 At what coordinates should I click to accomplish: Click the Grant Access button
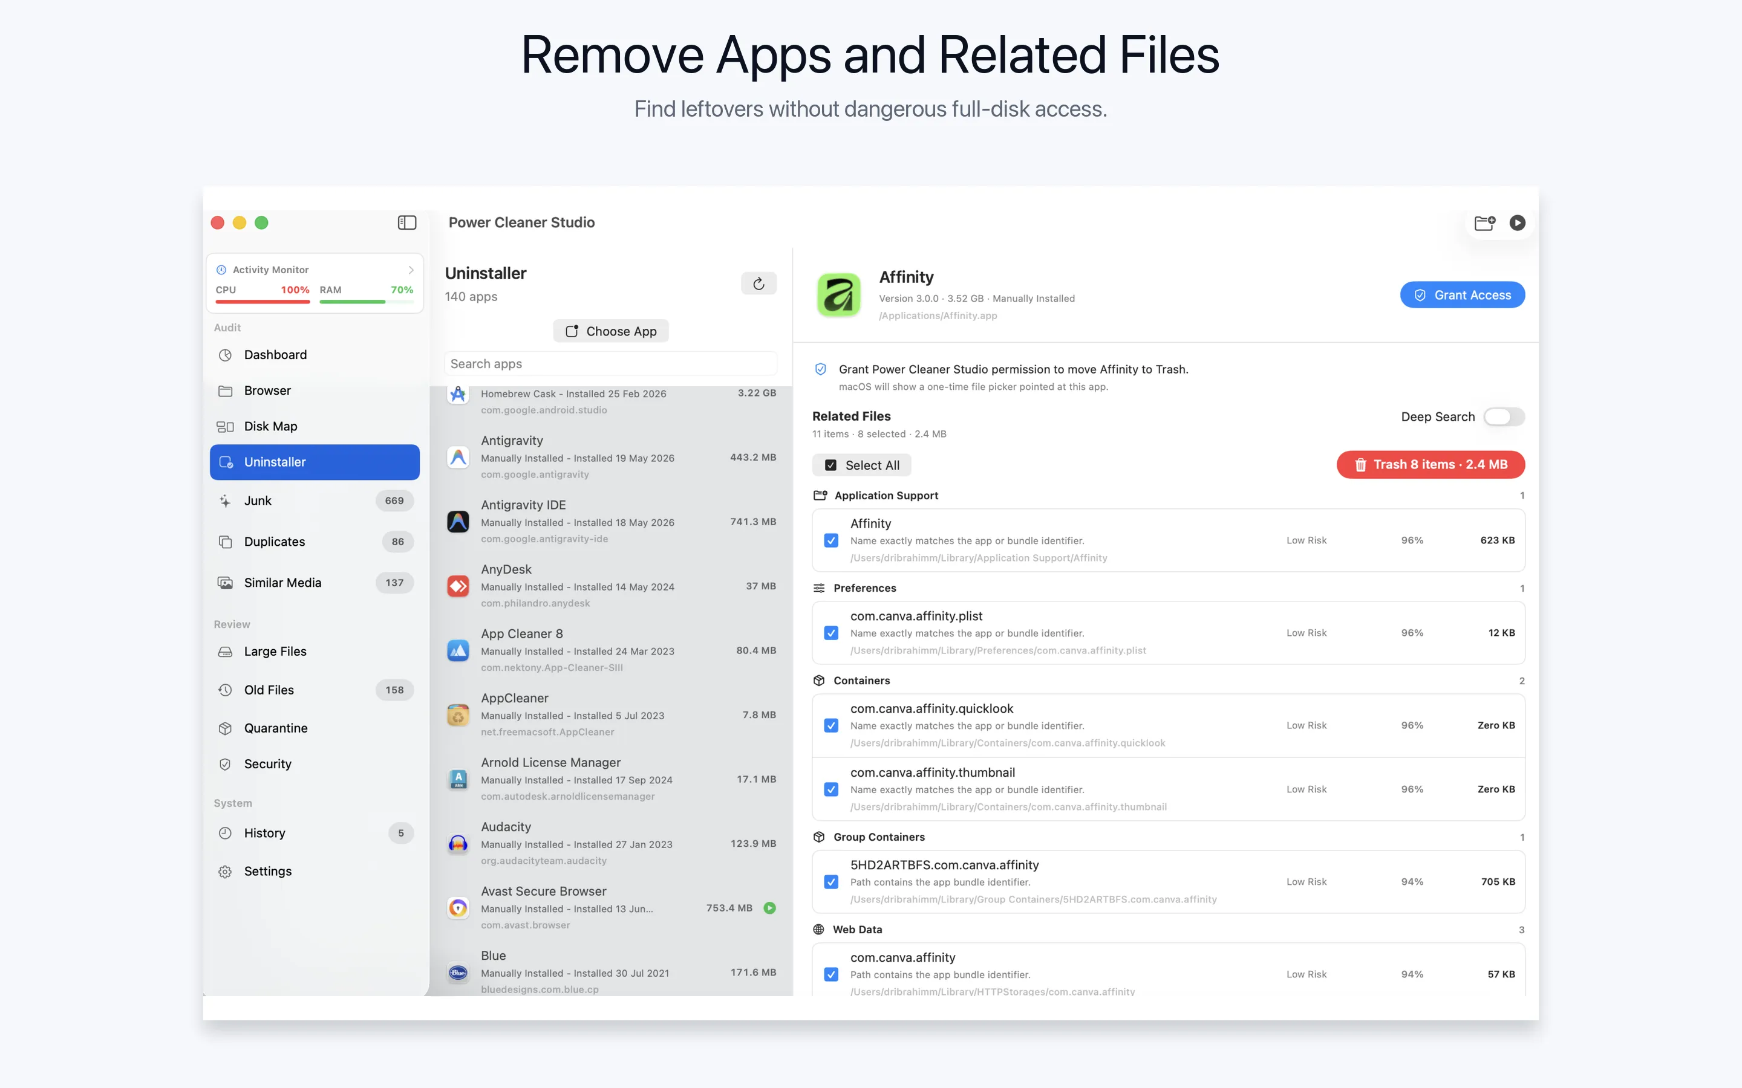(x=1462, y=295)
